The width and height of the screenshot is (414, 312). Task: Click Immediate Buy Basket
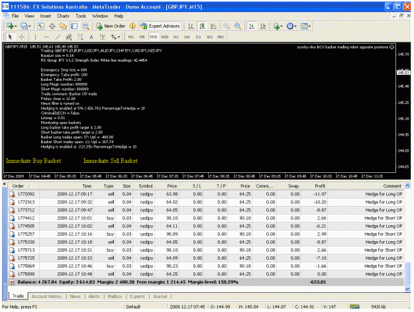coord(33,161)
